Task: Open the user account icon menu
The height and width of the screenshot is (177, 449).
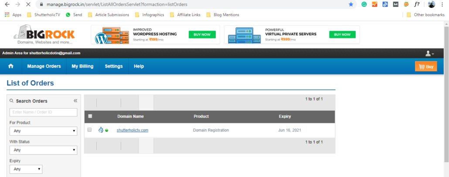Action: [429, 53]
